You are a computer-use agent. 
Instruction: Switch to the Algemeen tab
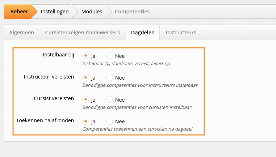22,33
